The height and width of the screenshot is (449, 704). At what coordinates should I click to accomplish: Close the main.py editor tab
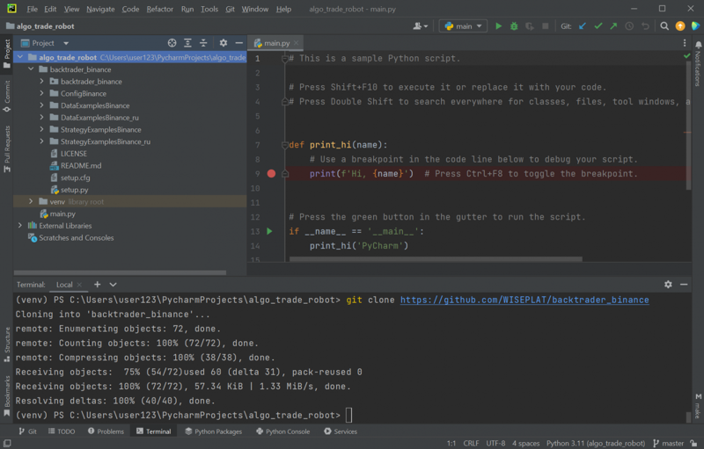click(x=296, y=43)
